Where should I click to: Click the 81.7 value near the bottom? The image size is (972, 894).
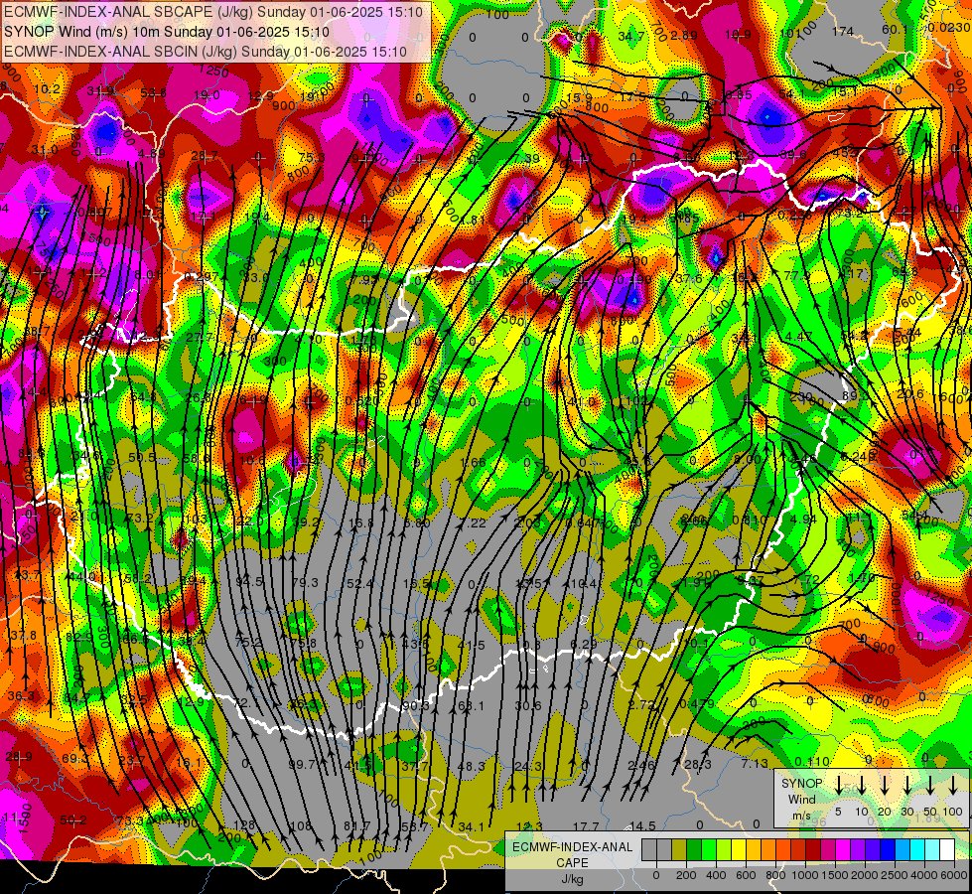[x=357, y=825]
